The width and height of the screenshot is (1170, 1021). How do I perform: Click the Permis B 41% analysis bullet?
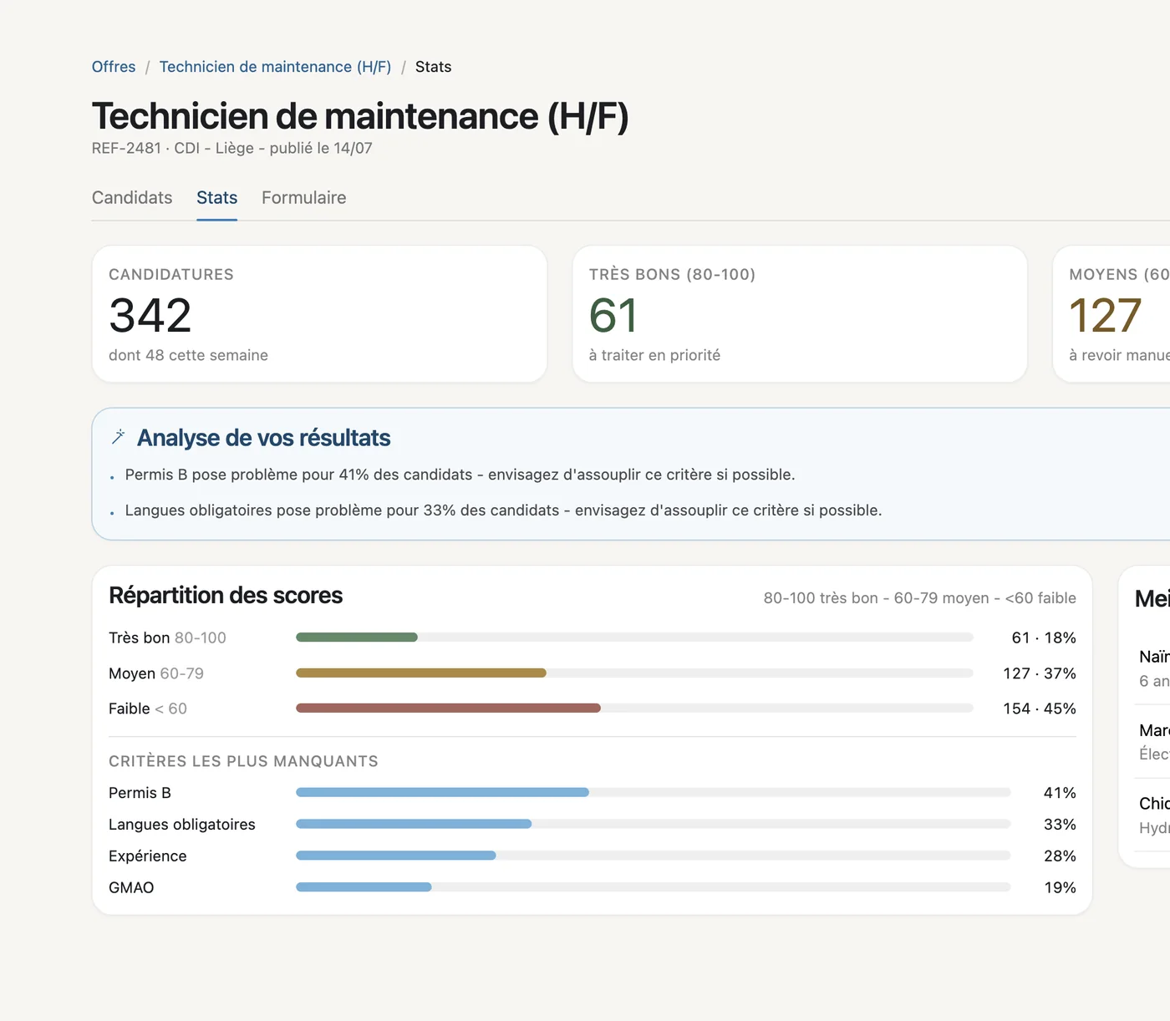click(x=460, y=475)
